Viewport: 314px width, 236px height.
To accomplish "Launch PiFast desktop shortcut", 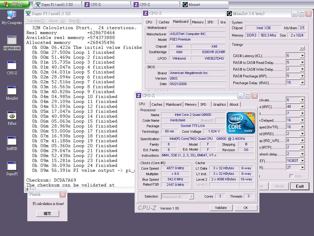I will 12,118.
